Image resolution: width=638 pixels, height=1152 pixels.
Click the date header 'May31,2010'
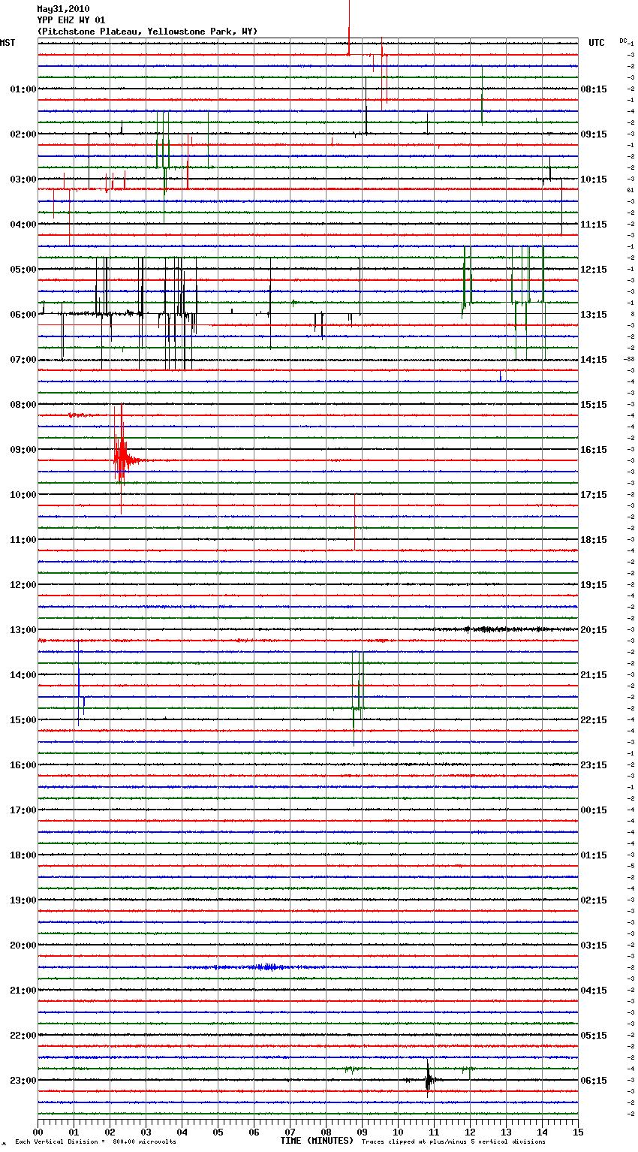click(63, 9)
